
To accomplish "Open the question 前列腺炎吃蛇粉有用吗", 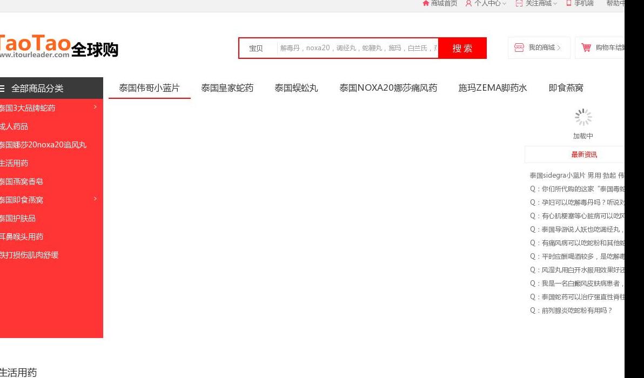I will (571, 310).
